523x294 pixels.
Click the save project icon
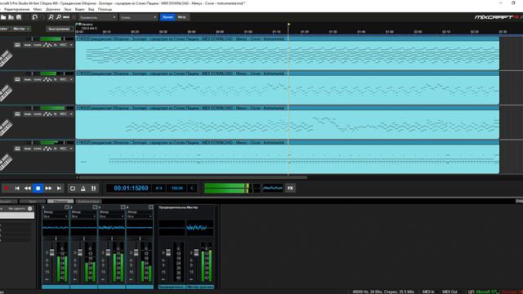19,17
